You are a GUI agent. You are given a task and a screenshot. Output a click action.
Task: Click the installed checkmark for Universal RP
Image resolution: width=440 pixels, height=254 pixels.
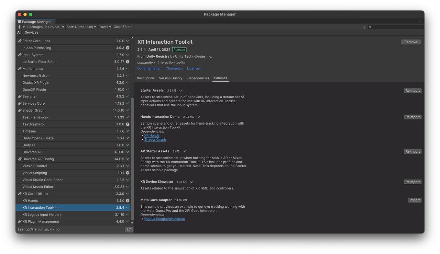128,152
